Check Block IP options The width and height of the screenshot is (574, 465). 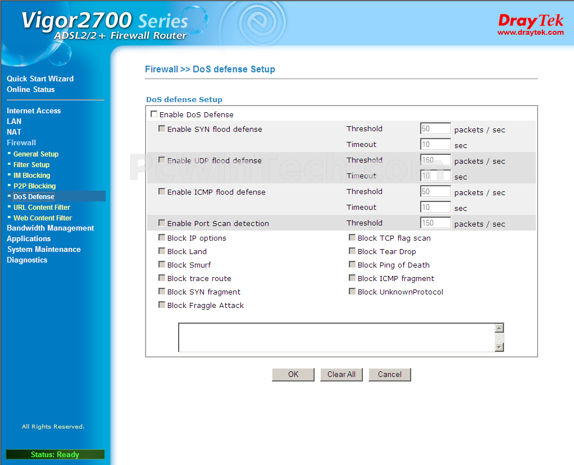pyautogui.click(x=161, y=238)
